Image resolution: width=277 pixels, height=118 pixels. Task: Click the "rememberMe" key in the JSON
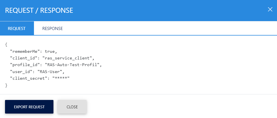coord(25,51)
